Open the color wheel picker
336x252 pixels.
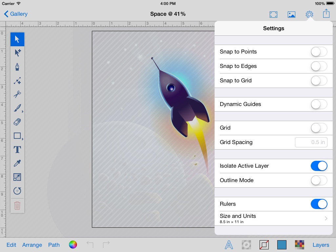click(73, 244)
